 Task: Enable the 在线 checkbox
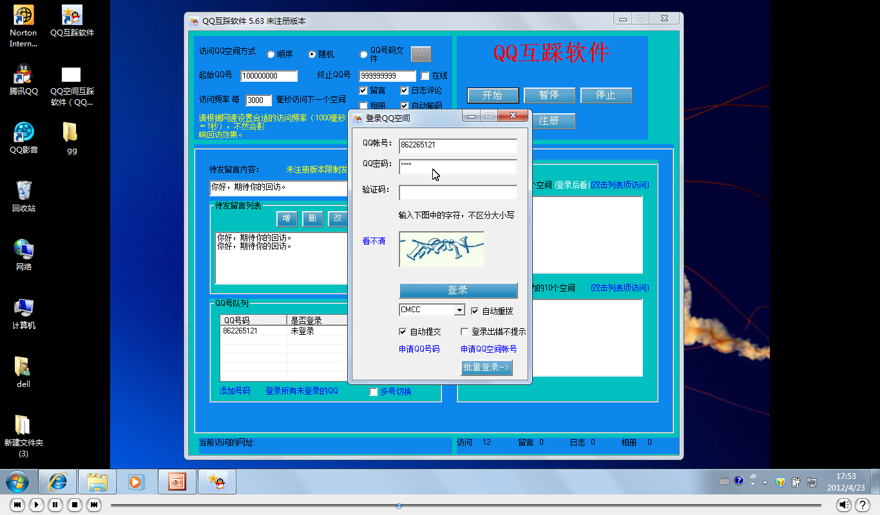pos(425,76)
